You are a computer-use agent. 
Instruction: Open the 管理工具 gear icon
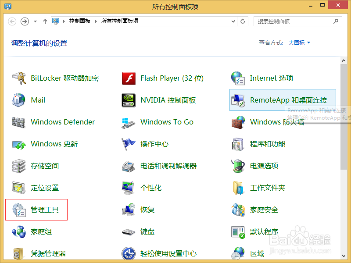(x=19, y=210)
